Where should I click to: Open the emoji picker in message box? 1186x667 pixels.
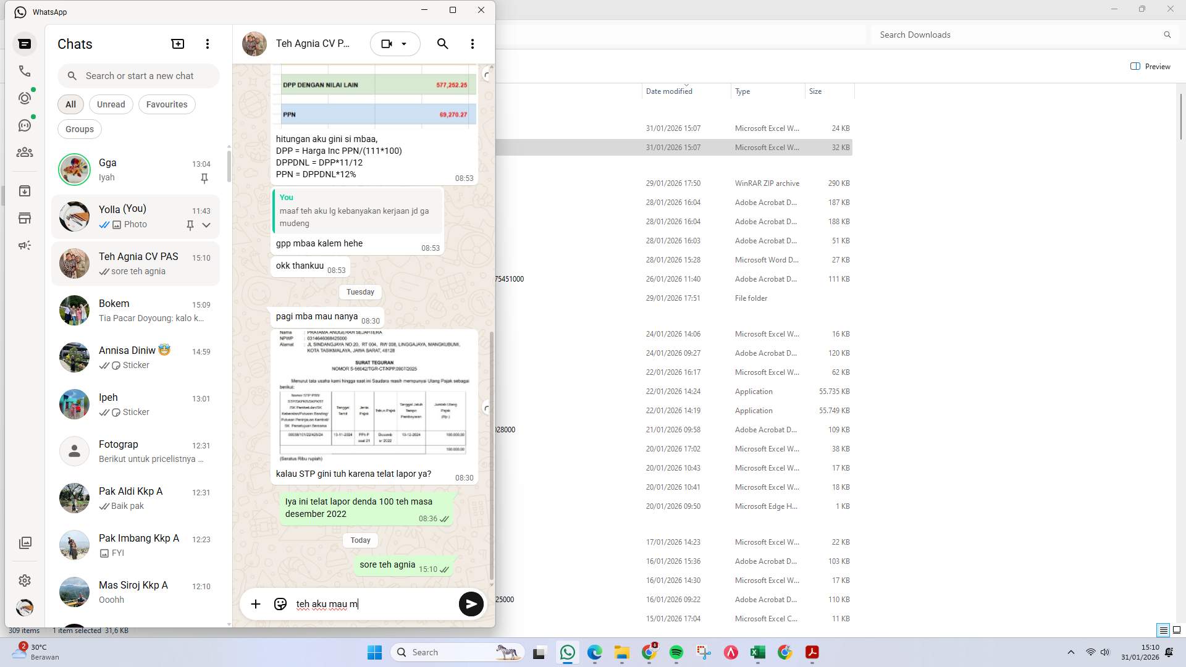point(280,603)
